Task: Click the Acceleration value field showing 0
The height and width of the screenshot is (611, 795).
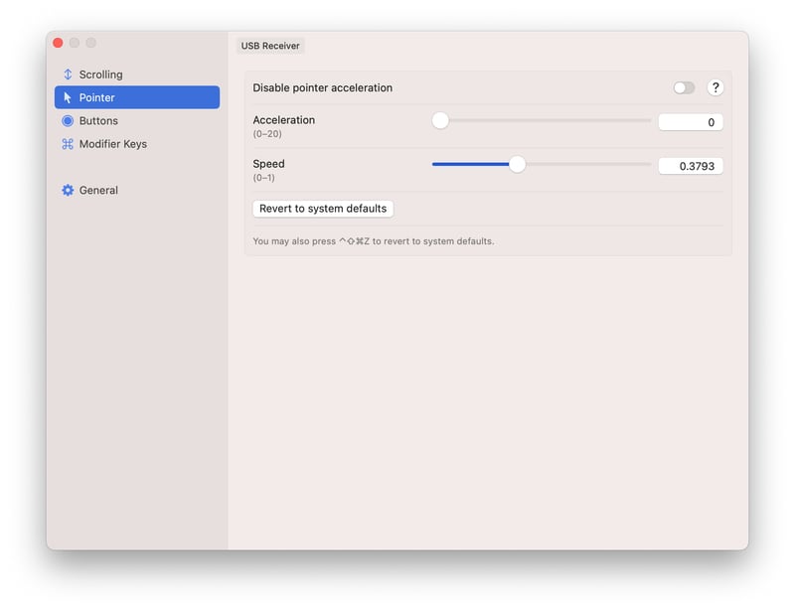Action: [690, 122]
